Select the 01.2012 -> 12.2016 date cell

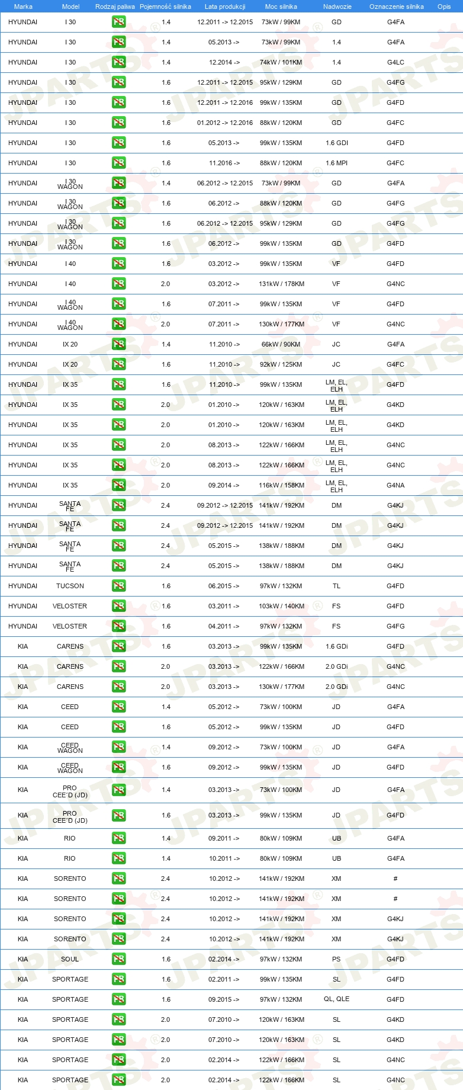225,123
